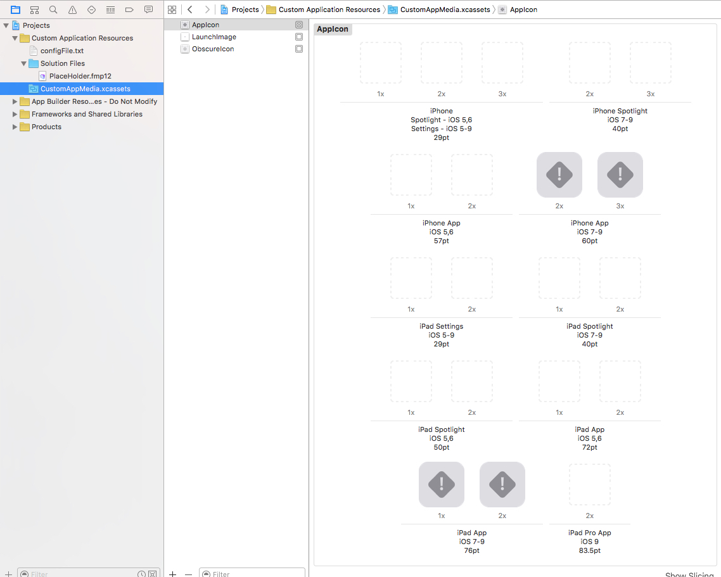Expand the Frameworks and Shared Libraries folder
The image size is (721, 577).
click(15, 114)
